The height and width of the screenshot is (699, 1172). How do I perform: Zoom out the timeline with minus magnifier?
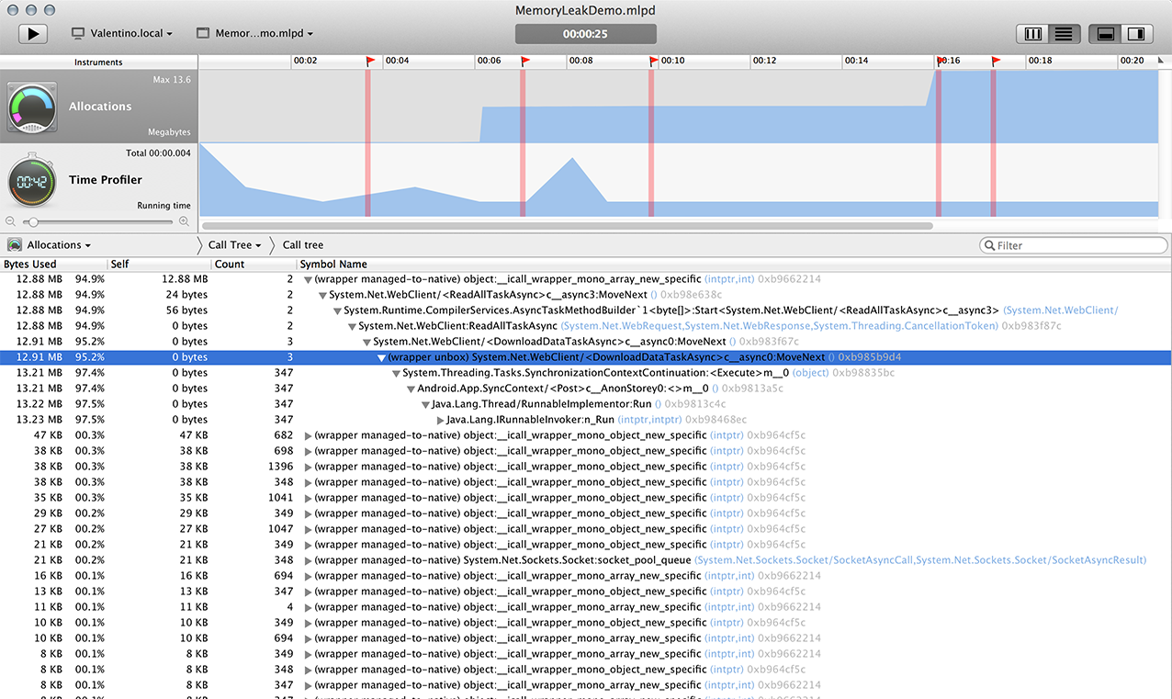coord(11,221)
